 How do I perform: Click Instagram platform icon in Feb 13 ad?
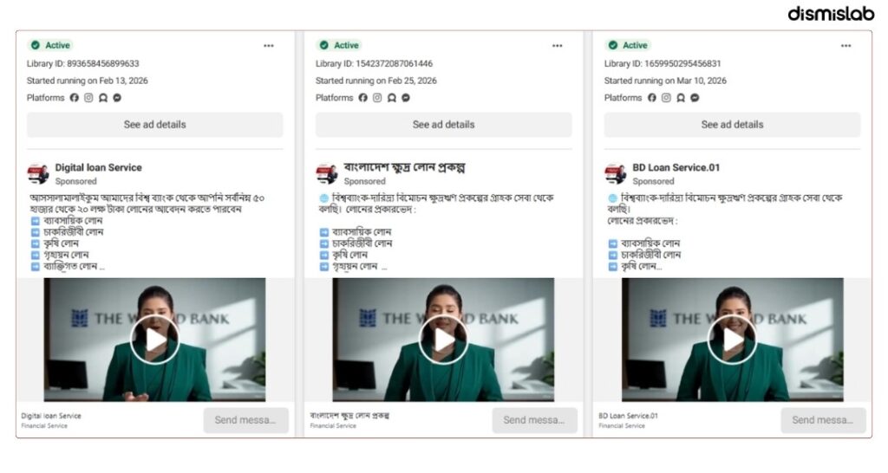click(x=88, y=98)
